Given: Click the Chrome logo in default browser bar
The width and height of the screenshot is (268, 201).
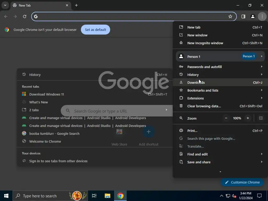Looking at the screenshot, I should tap(7, 30).
